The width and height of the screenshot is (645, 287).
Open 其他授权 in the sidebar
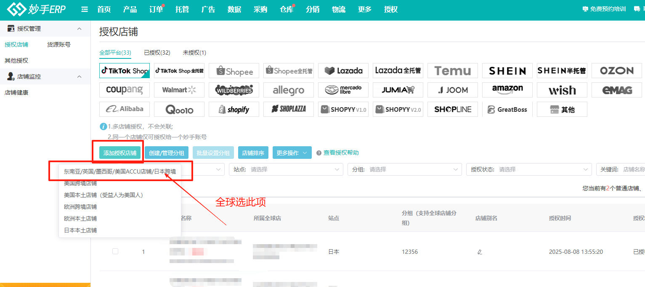click(16, 61)
